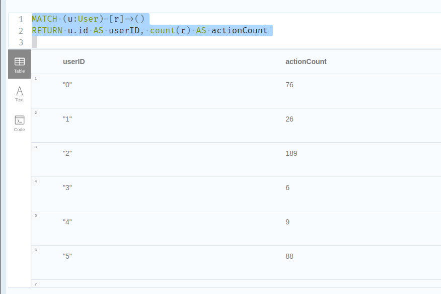Click the actionCount column header

coord(306,62)
